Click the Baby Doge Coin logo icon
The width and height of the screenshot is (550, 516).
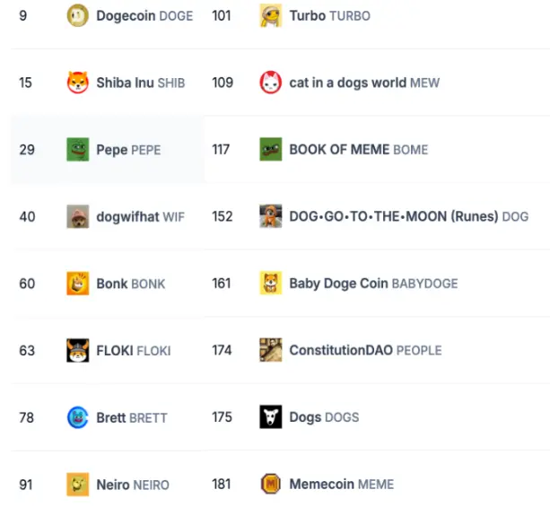[271, 284]
